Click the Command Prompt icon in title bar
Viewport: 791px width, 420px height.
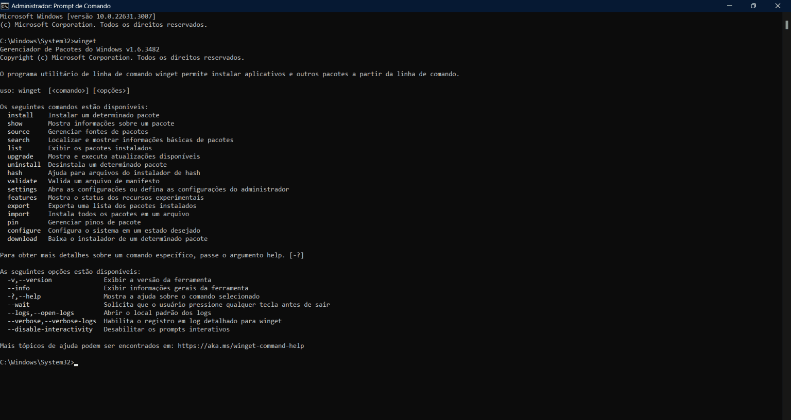tap(5, 6)
